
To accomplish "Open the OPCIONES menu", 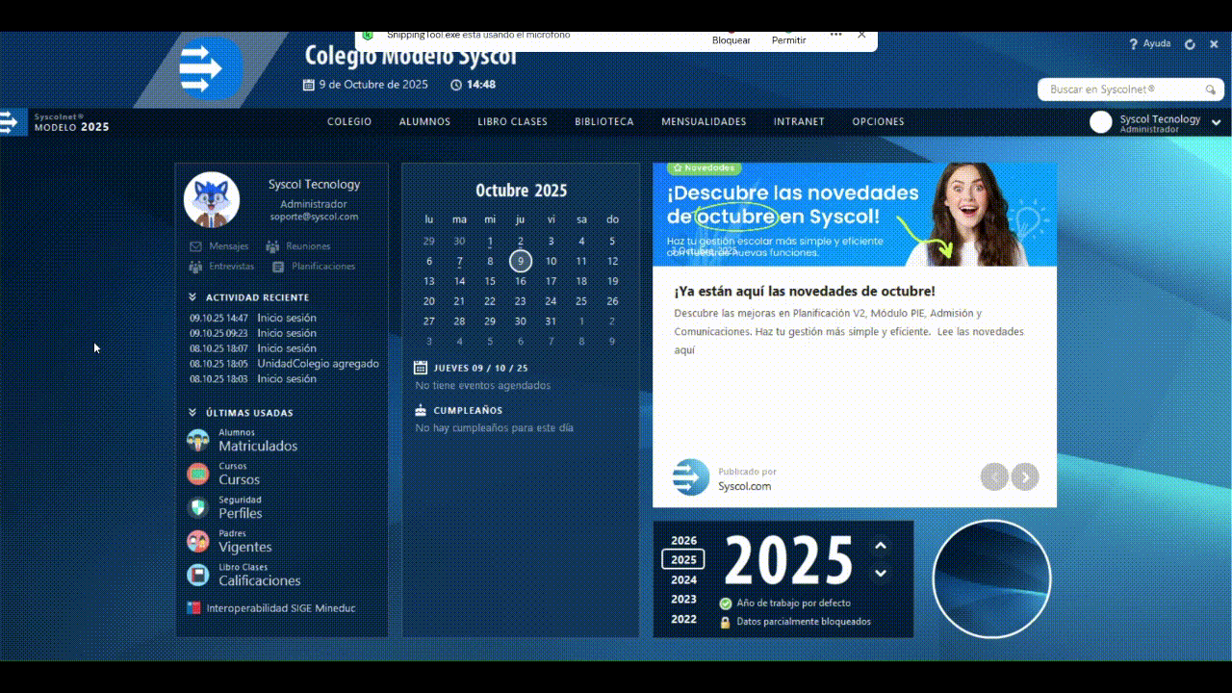I will click(x=878, y=122).
